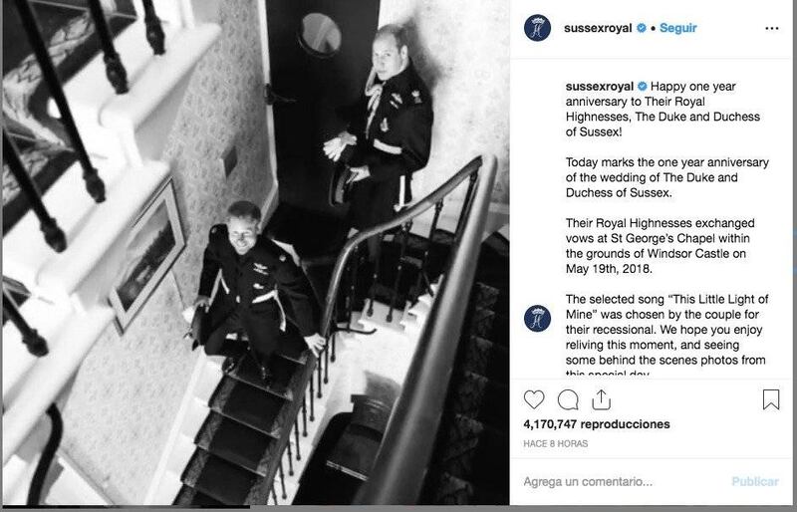Viewport: 797px width, 512px height.
Task: Click the 4,170,747 reproducciones count
Action: (597, 424)
